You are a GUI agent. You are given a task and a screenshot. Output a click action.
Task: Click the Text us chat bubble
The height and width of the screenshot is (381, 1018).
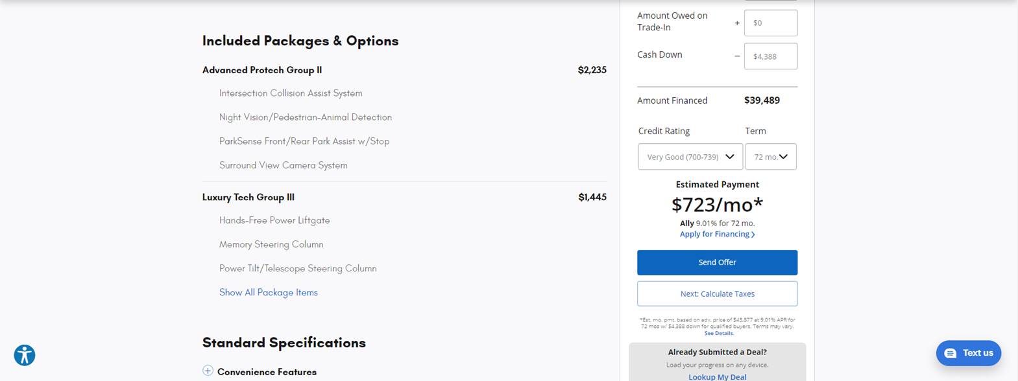[968, 353]
